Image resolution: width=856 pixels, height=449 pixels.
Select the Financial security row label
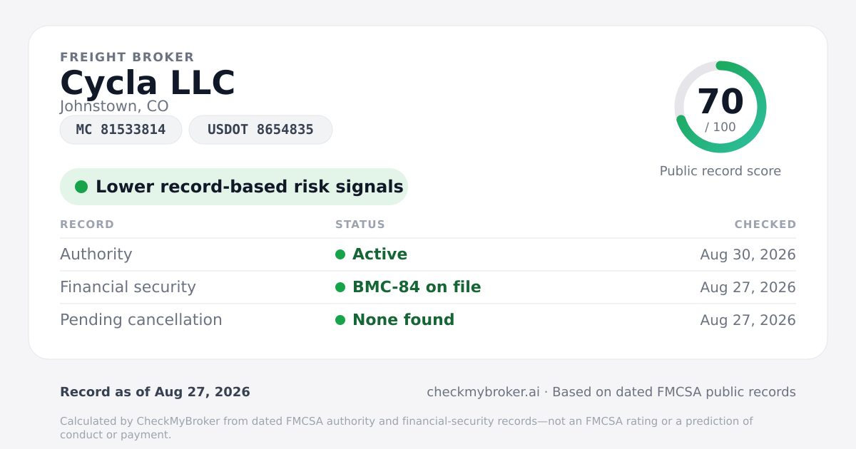pos(128,287)
